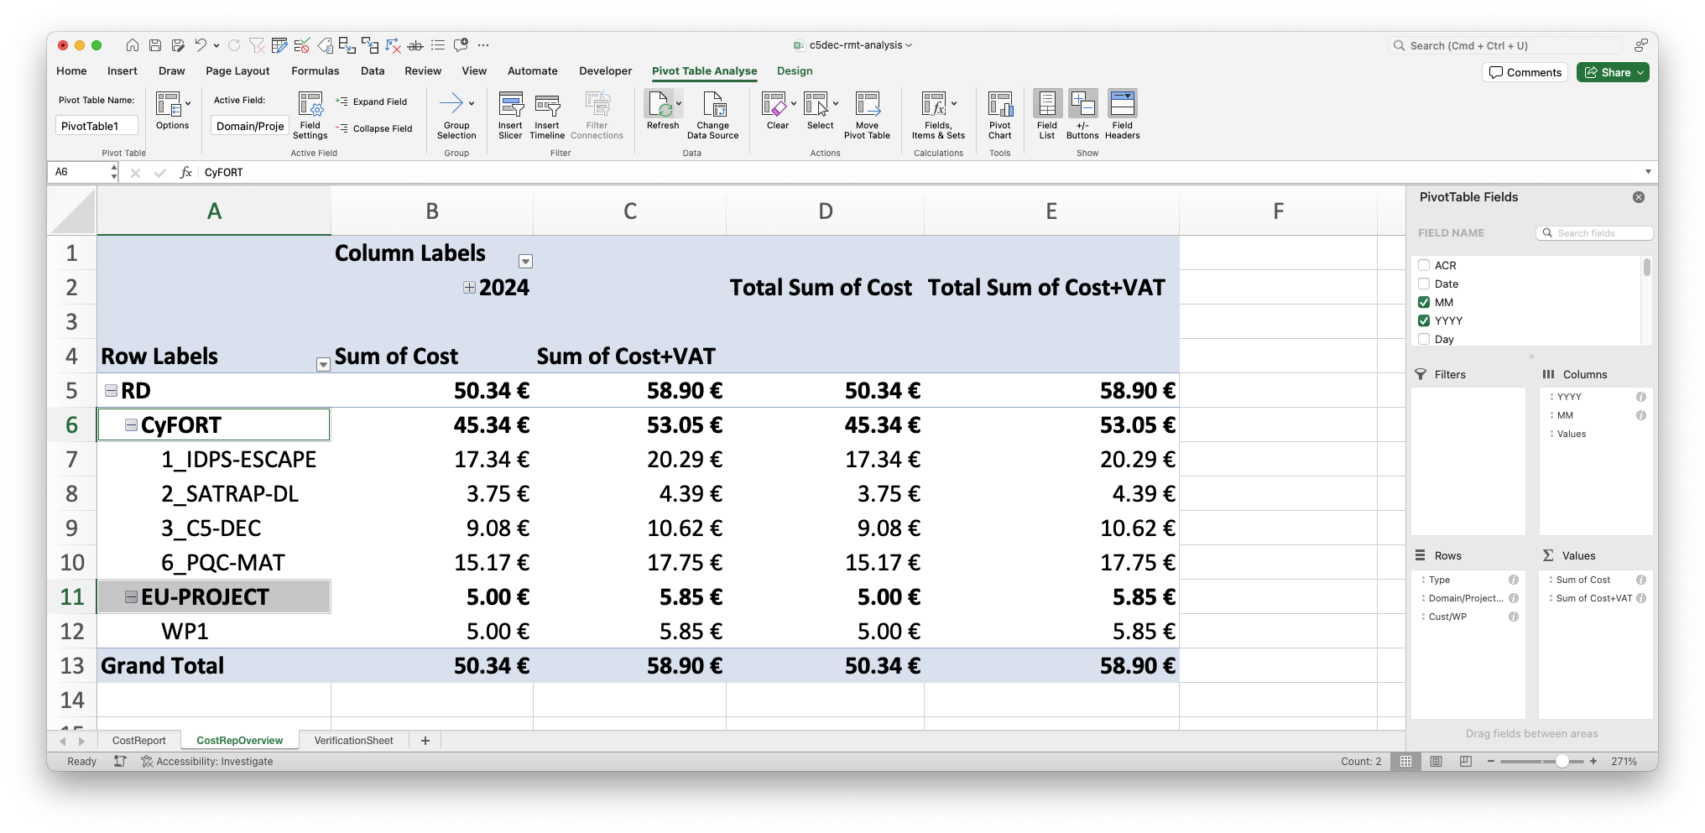This screenshot has width=1705, height=833.
Task: Open the Row Labels filter dropdown
Action: coord(323,365)
